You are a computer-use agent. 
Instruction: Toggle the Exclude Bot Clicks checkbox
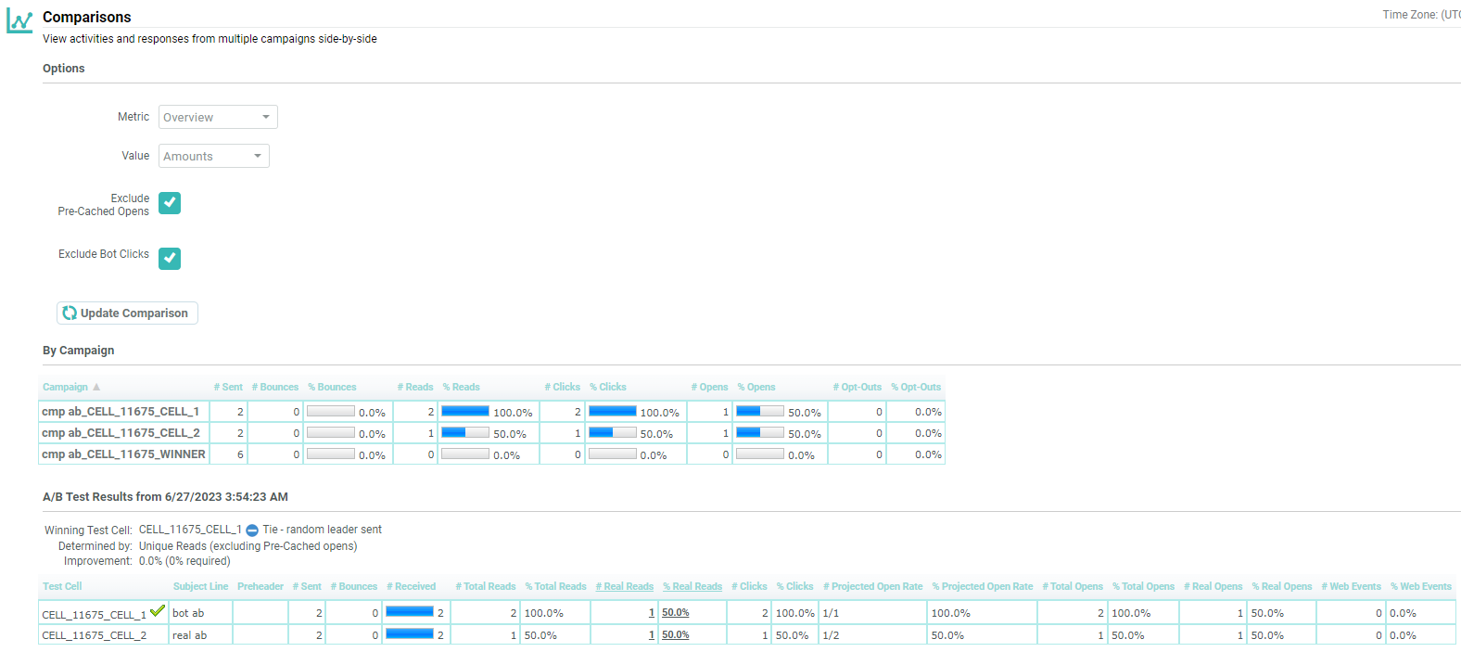click(x=170, y=259)
